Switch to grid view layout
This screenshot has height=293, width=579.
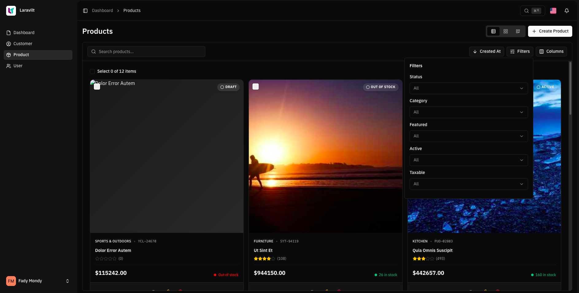(x=506, y=31)
